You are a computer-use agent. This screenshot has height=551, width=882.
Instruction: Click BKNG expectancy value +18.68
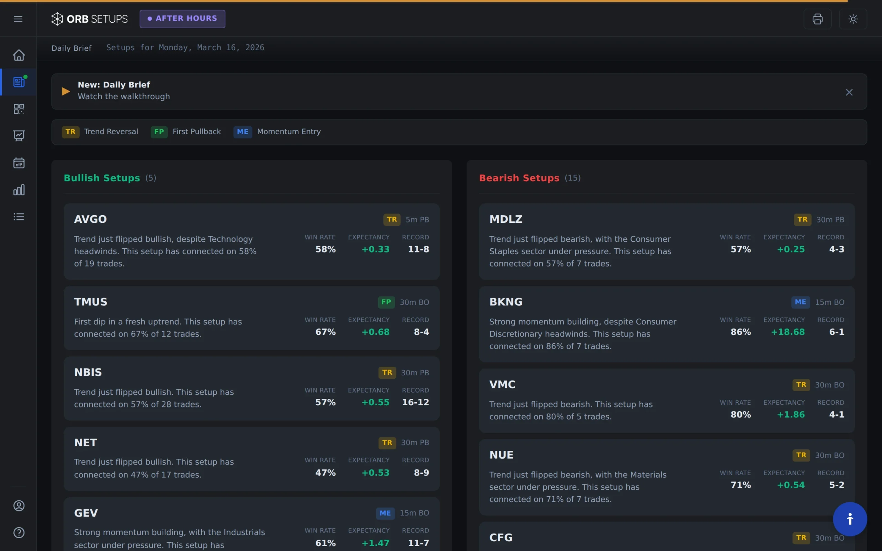[788, 332]
